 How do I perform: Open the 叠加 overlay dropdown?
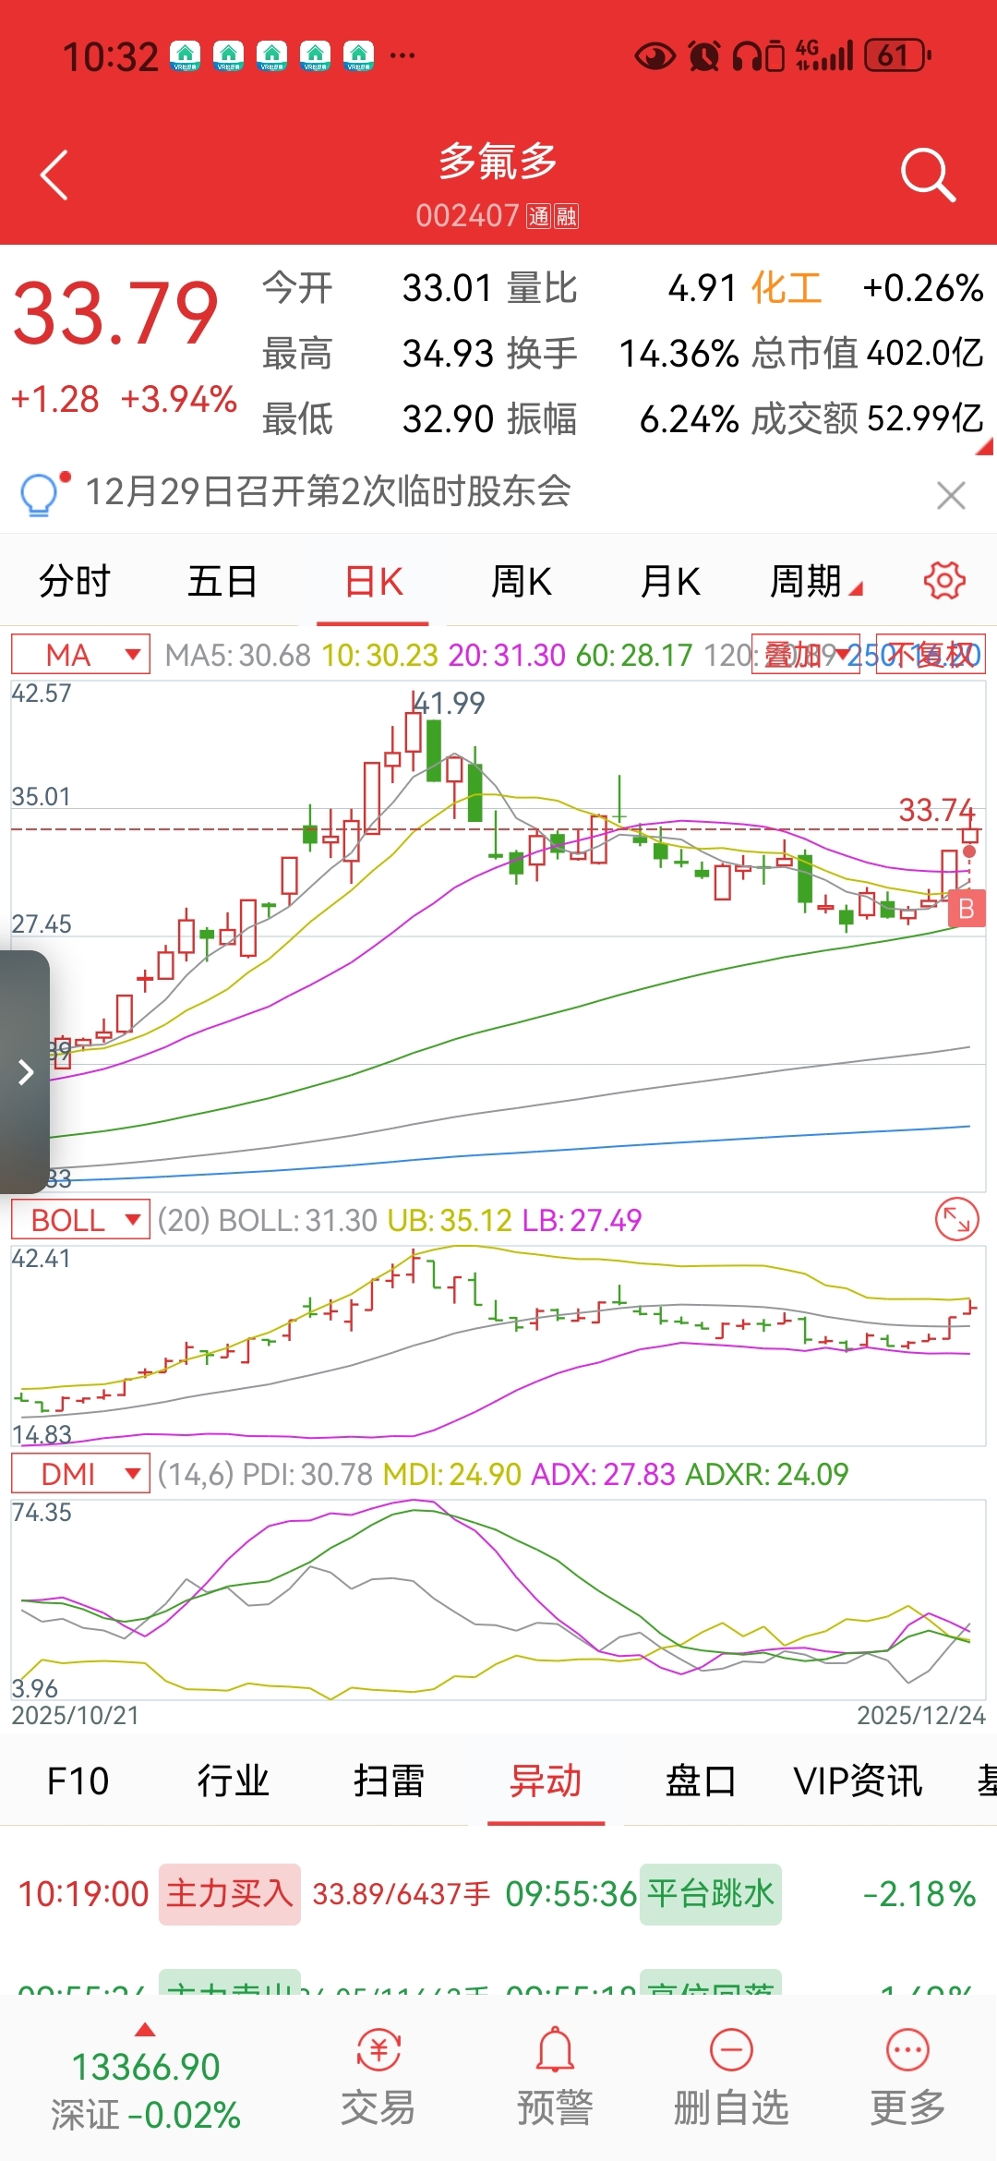tap(806, 655)
